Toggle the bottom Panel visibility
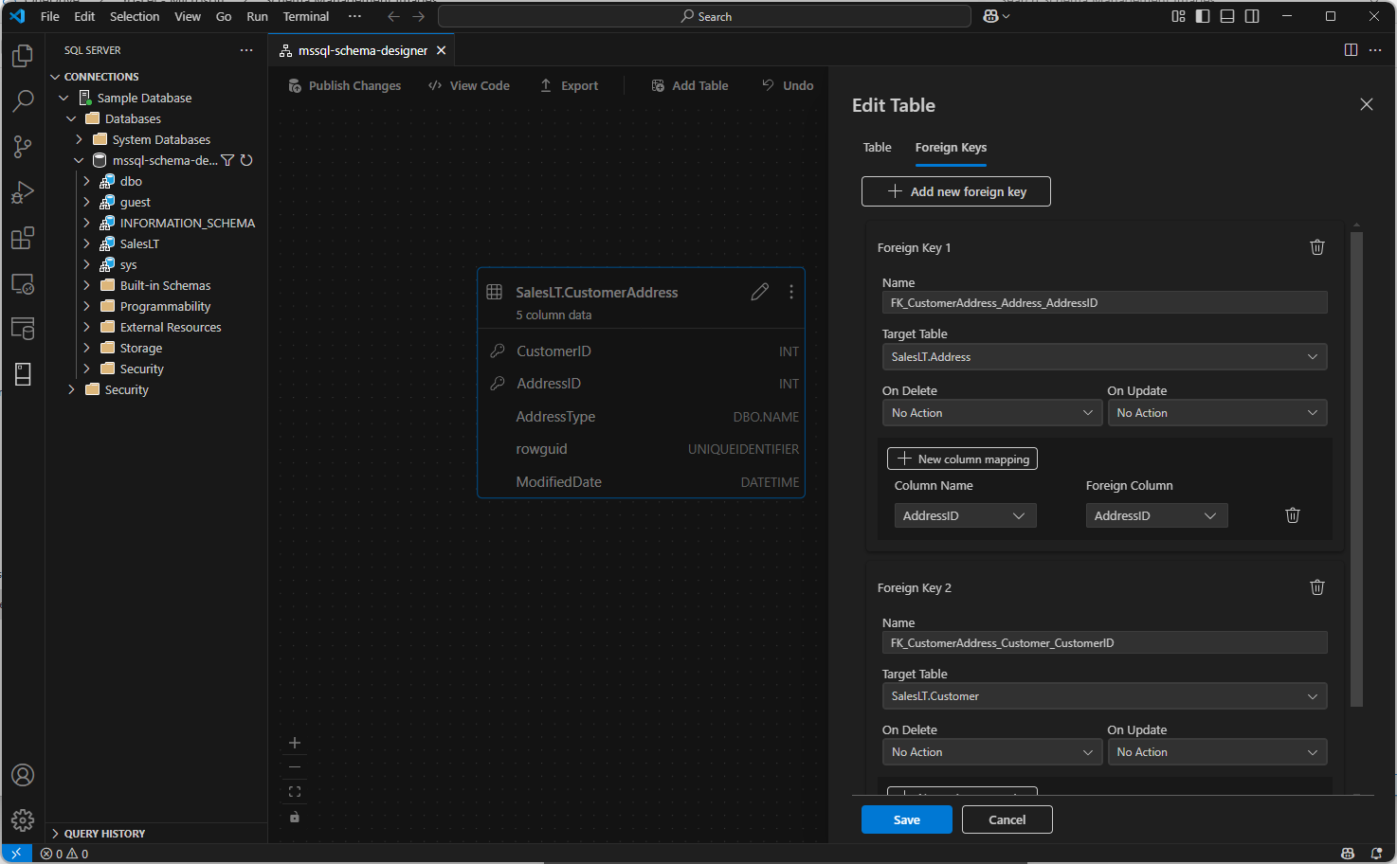Image resolution: width=1397 pixels, height=864 pixels. pyautogui.click(x=1226, y=16)
